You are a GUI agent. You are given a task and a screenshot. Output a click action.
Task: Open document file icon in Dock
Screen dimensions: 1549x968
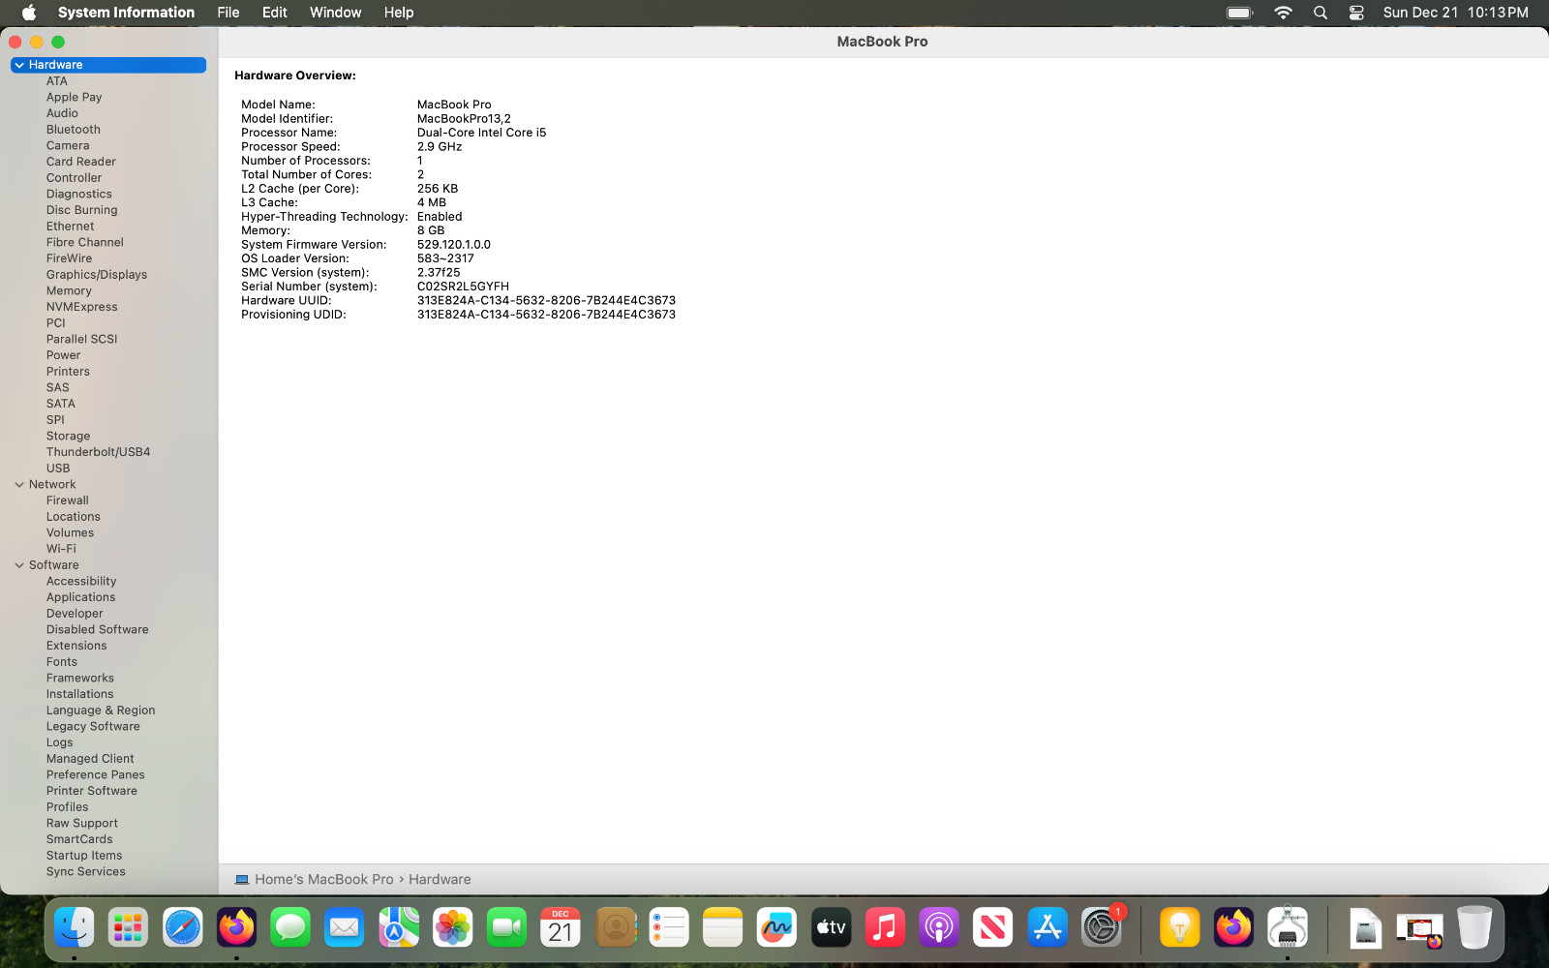click(x=1365, y=927)
